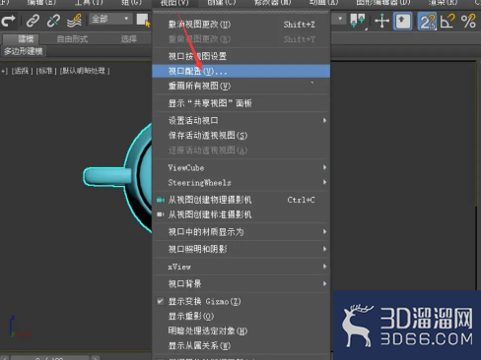
Task: Open the 图形编辑器(D) menu bar item
Action: (x=383, y=3)
